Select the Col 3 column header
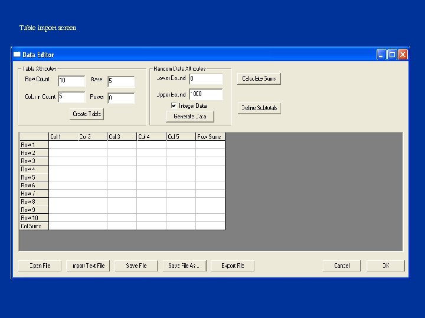The image size is (425, 318). 122,137
